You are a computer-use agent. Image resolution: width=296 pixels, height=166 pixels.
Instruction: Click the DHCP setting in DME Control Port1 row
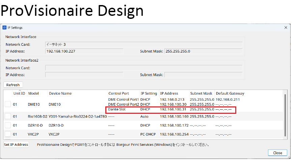tap(145, 99)
